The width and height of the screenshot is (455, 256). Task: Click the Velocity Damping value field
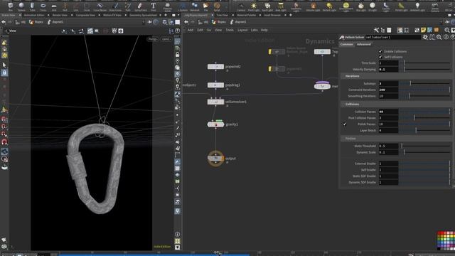coord(388,70)
